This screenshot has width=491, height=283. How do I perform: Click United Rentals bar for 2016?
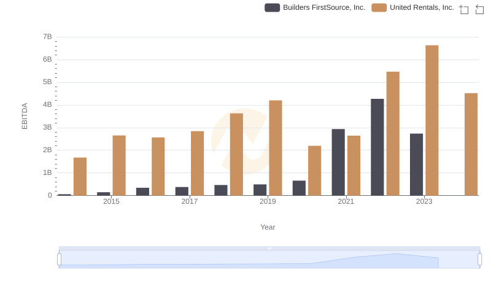(x=158, y=166)
